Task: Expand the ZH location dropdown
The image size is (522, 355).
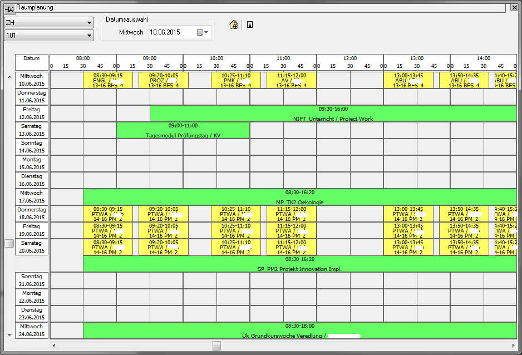Action: pos(89,23)
